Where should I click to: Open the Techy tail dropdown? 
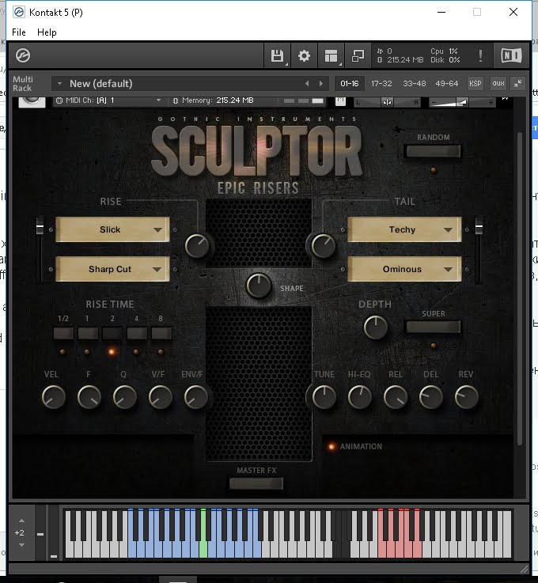(404, 229)
